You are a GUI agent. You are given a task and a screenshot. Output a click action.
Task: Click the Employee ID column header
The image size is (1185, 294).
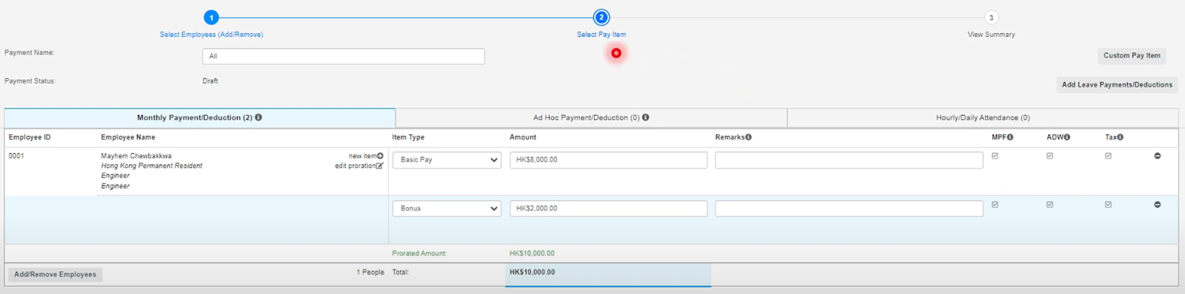(30, 137)
